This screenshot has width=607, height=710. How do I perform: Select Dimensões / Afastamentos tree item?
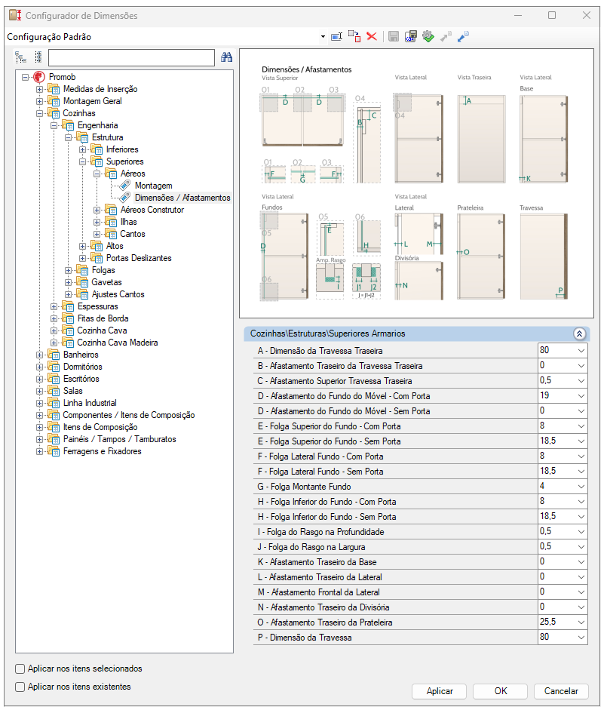(x=182, y=198)
